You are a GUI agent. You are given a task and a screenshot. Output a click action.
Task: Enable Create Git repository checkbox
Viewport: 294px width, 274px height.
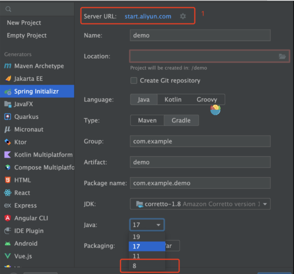pos(134,81)
